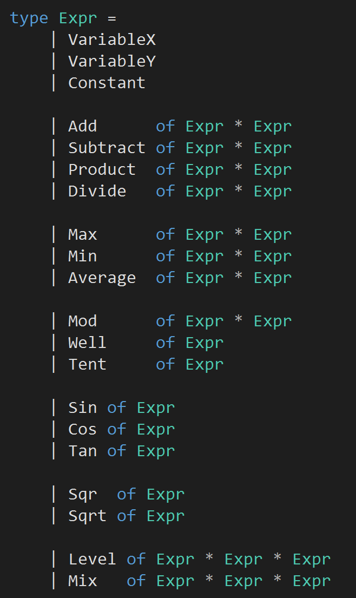Image resolution: width=356 pixels, height=598 pixels.
Task: Click on the Average case name
Action: point(102,278)
